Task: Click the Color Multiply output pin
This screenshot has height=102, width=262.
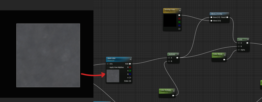Action: click(173, 96)
